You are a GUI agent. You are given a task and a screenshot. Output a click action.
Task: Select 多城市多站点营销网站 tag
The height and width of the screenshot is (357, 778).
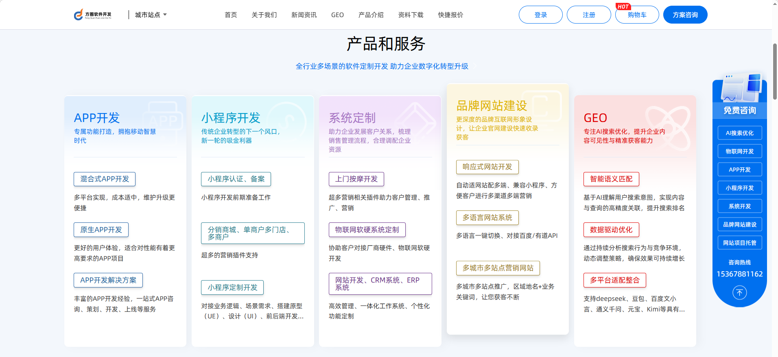[498, 268]
